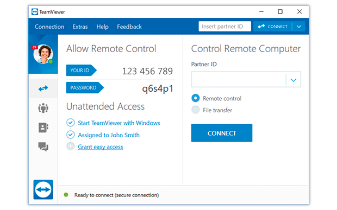Click the plus icon beside Grant easy access

tap(70, 147)
